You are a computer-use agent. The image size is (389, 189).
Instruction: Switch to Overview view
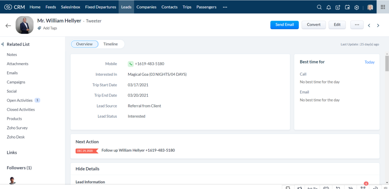pos(84,44)
